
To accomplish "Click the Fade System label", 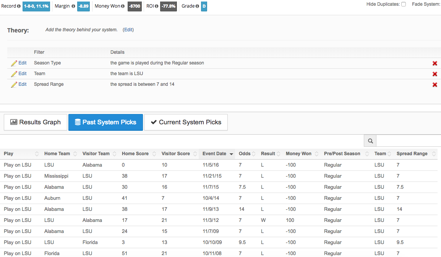I will click(426, 4).
